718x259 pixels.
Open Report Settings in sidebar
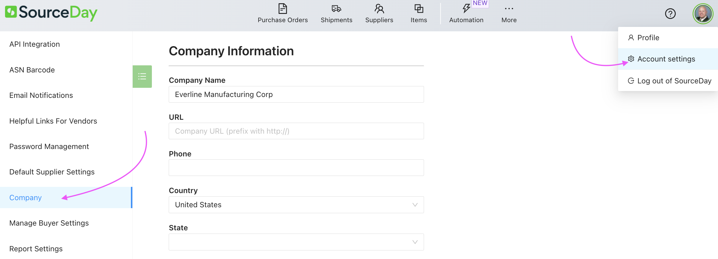36,249
